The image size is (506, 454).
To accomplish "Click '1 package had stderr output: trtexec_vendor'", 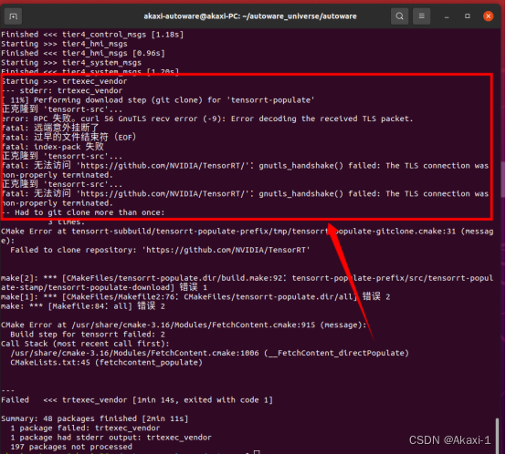I will (x=111, y=438).
